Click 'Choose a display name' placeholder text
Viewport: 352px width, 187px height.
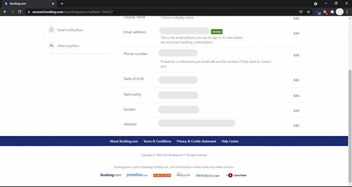tap(177, 18)
